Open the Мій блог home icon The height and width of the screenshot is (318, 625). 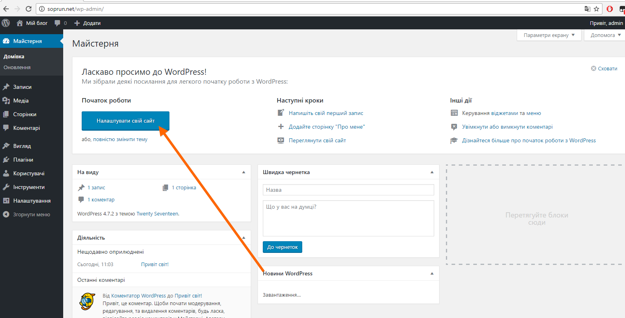point(20,23)
